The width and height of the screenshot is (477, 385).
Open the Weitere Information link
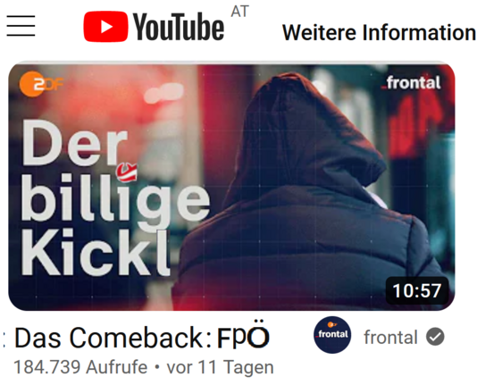tap(379, 32)
